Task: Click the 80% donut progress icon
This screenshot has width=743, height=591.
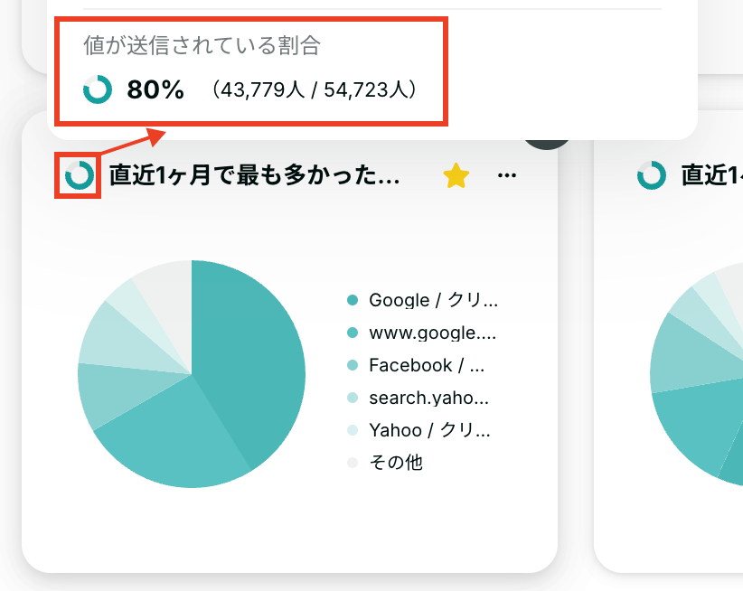Action: (x=98, y=89)
